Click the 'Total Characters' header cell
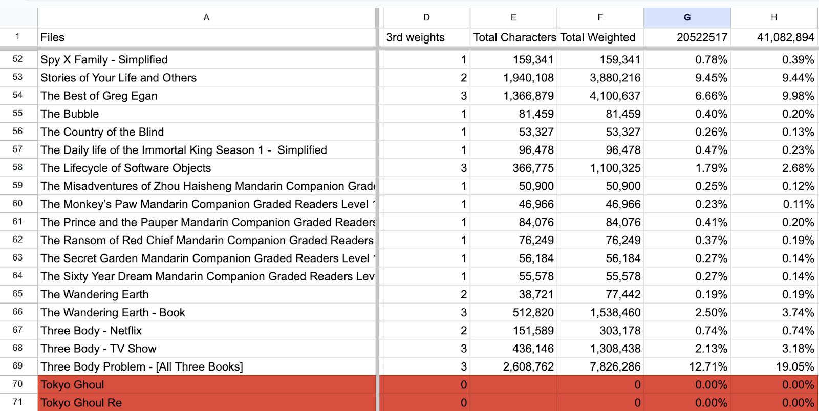Screen dimensions: 819x411 coord(513,37)
